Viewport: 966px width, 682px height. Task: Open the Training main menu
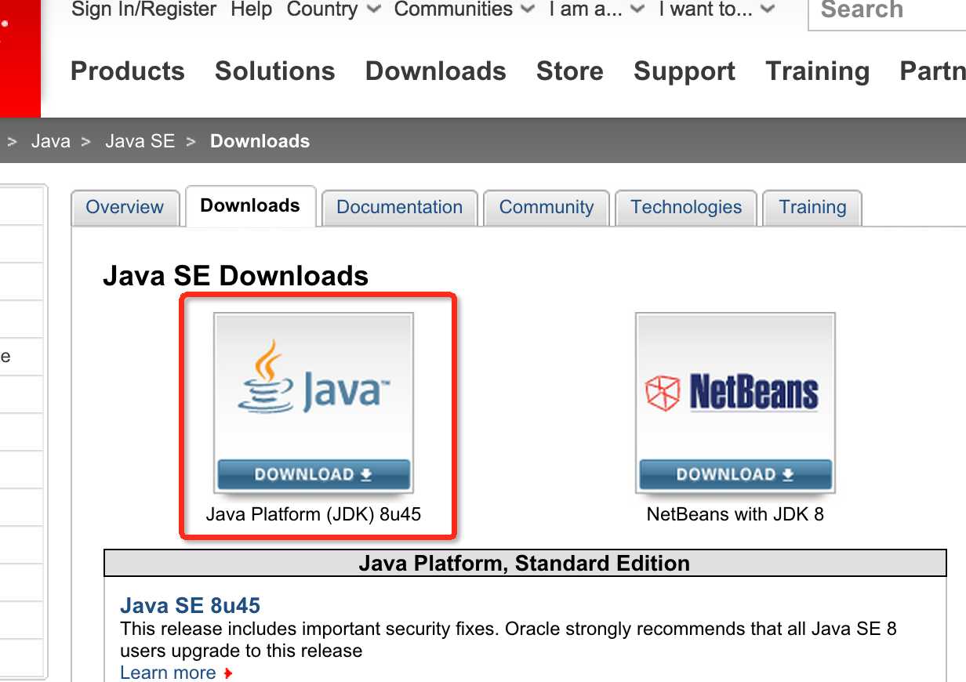pos(818,71)
